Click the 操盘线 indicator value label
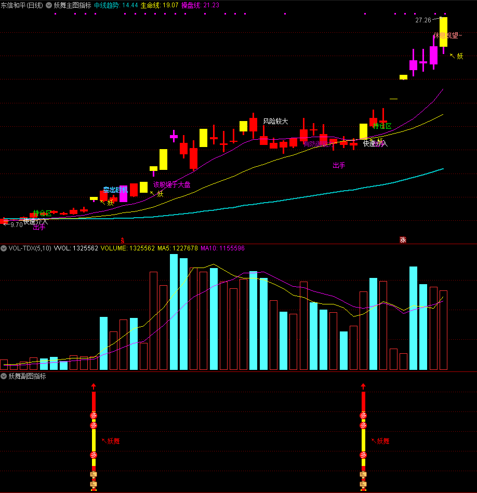Viewport: 477px width, 493px height. (200, 5)
